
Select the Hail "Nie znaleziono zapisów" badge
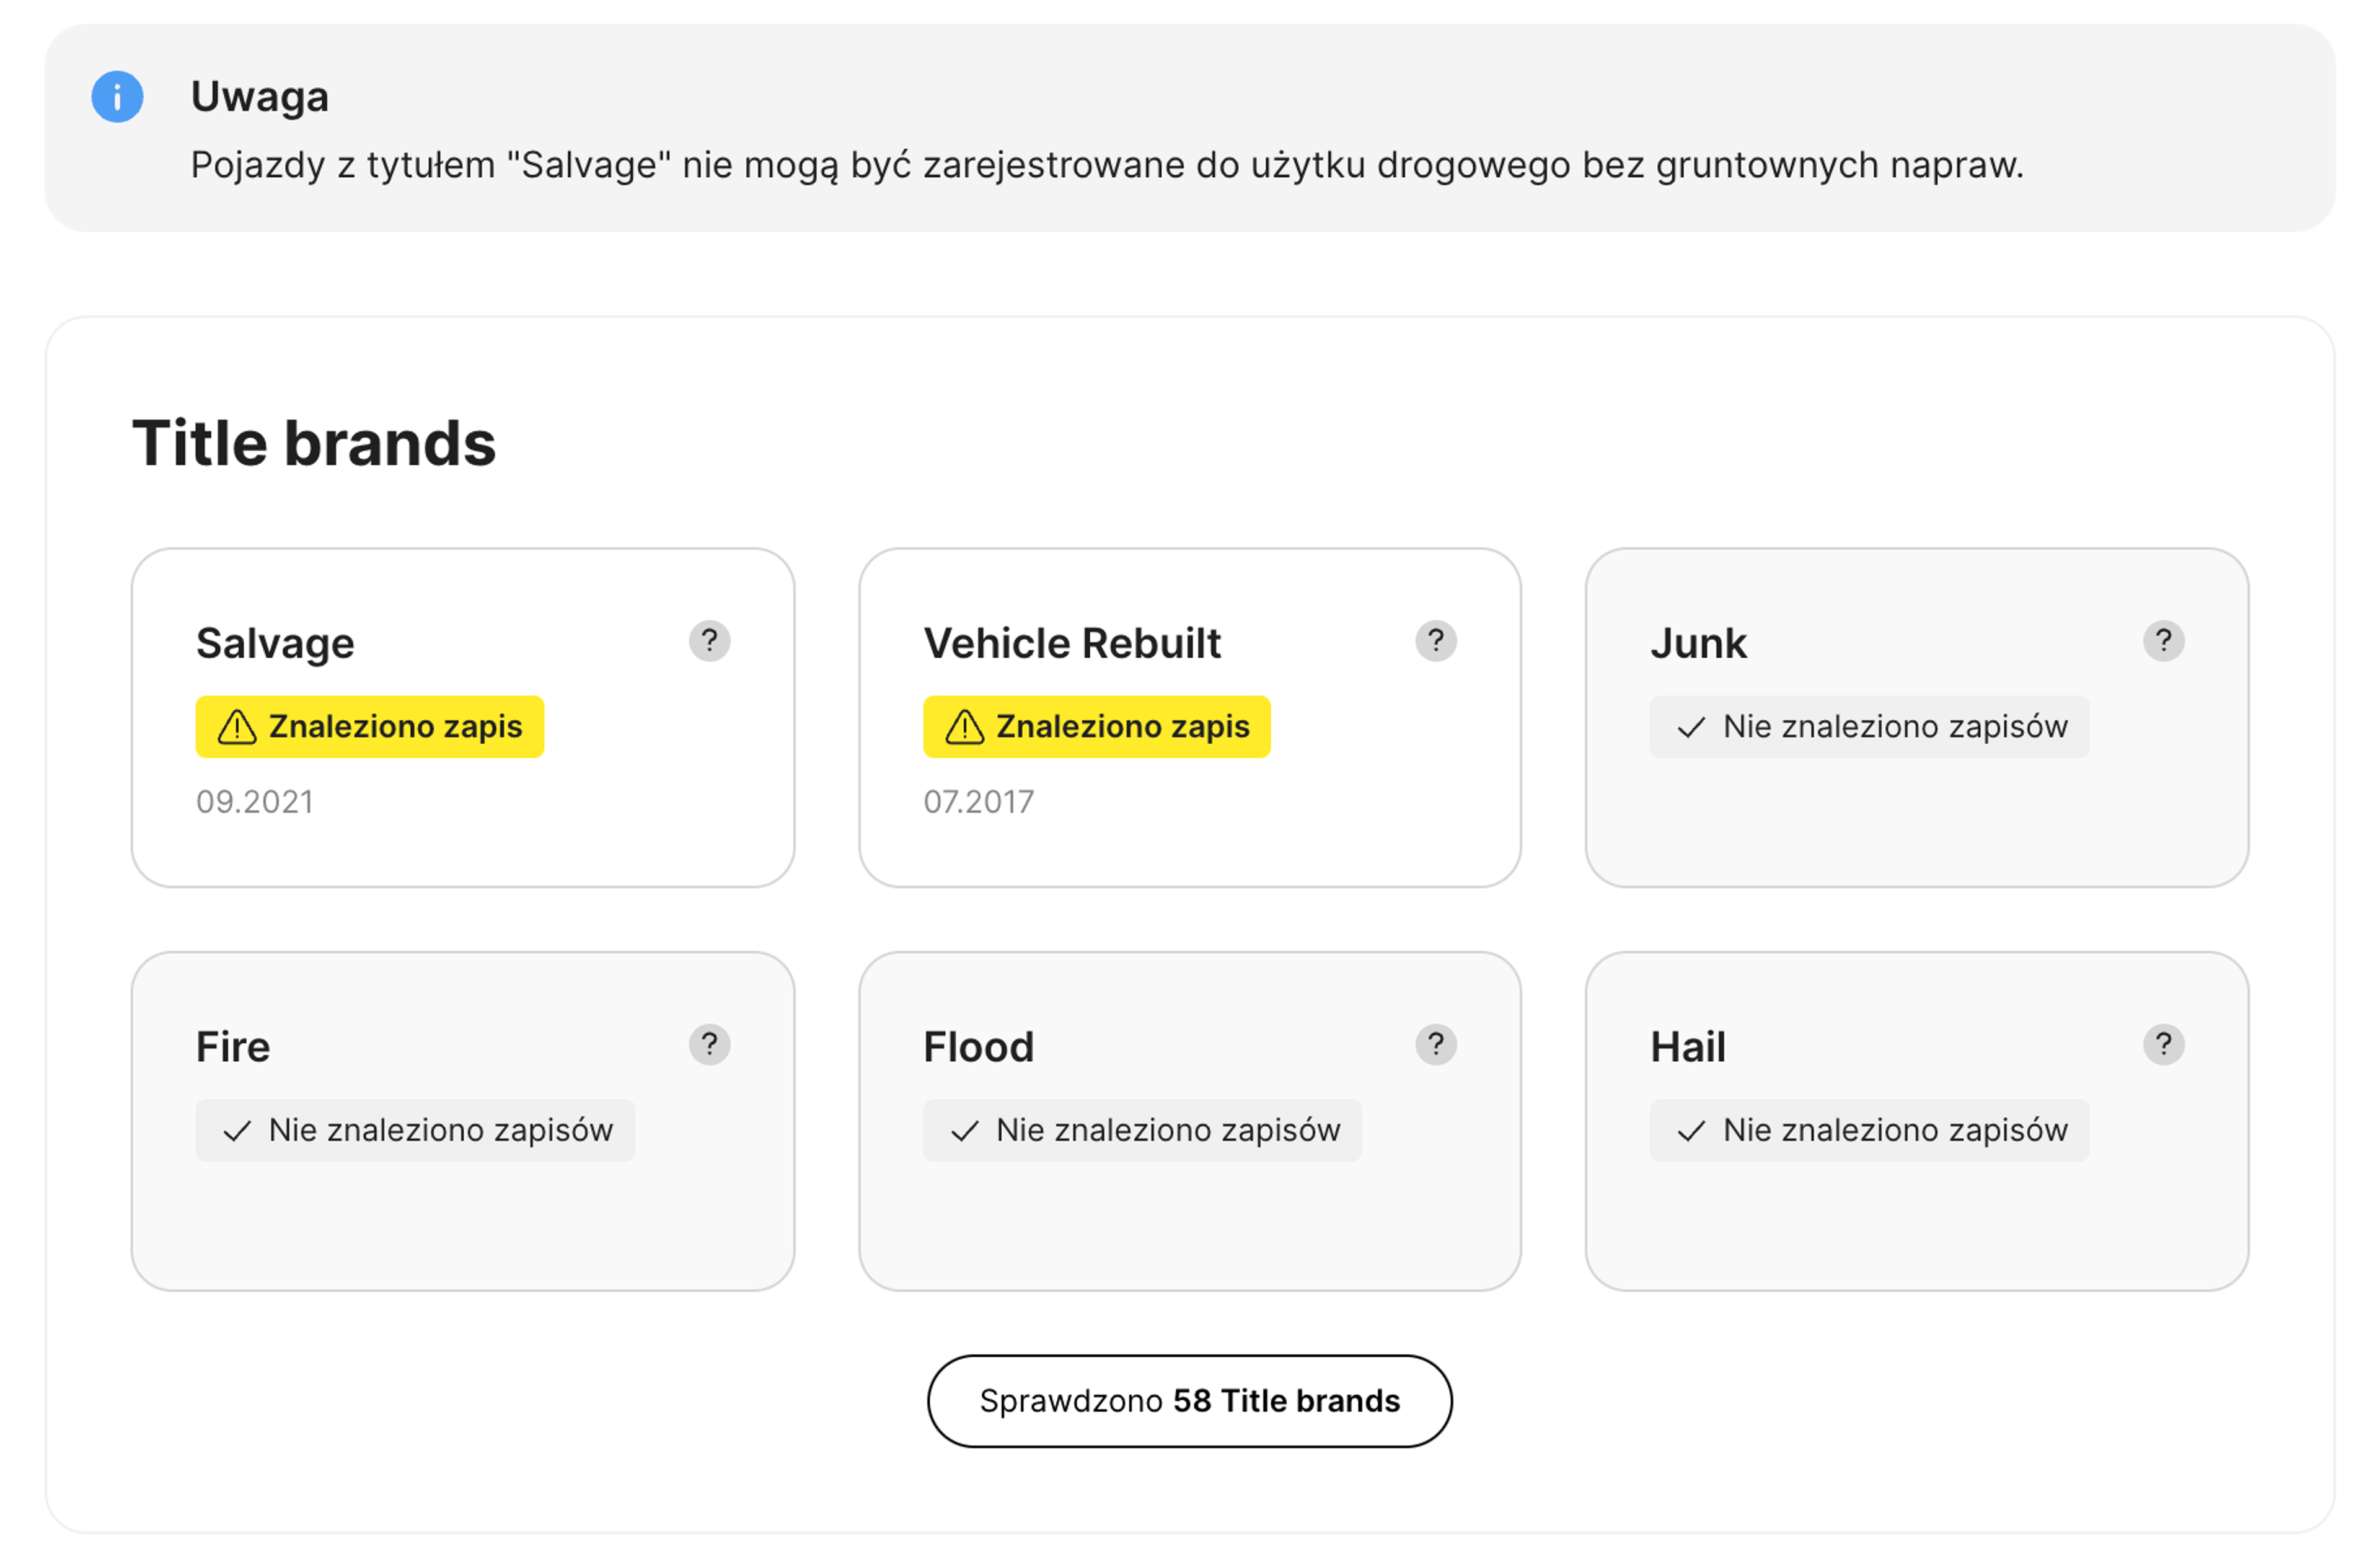[1868, 1130]
